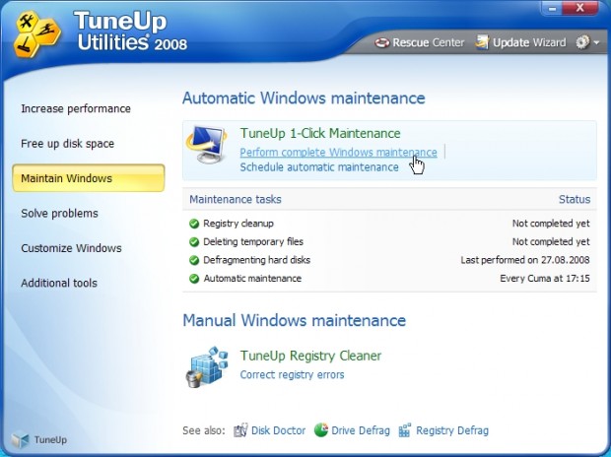This screenshot has height=457, width=611.
Task: Click the TuneUp Registry Cleaner heading
Action: [310, 356]
